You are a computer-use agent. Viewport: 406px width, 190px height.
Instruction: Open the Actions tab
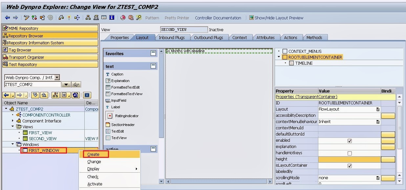(x=290, y=37)
